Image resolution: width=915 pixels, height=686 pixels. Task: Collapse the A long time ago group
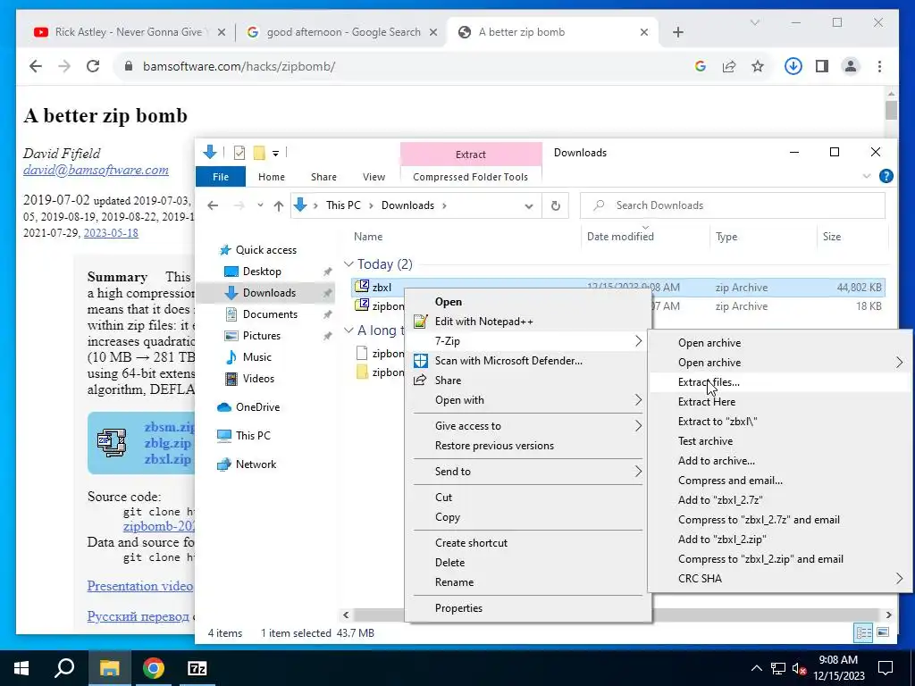point(349,330)
